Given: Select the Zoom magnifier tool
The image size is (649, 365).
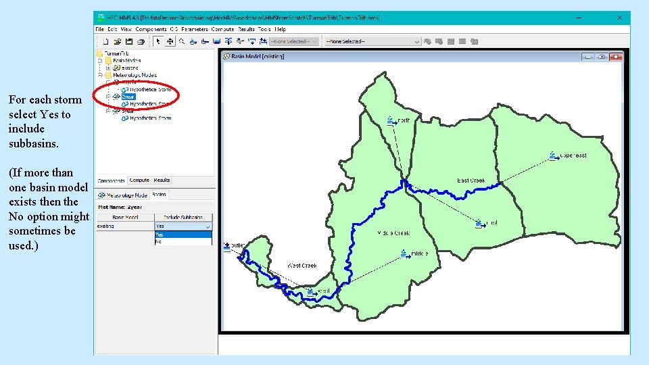Looking at the screenshot, I should (x=182, y=41).
